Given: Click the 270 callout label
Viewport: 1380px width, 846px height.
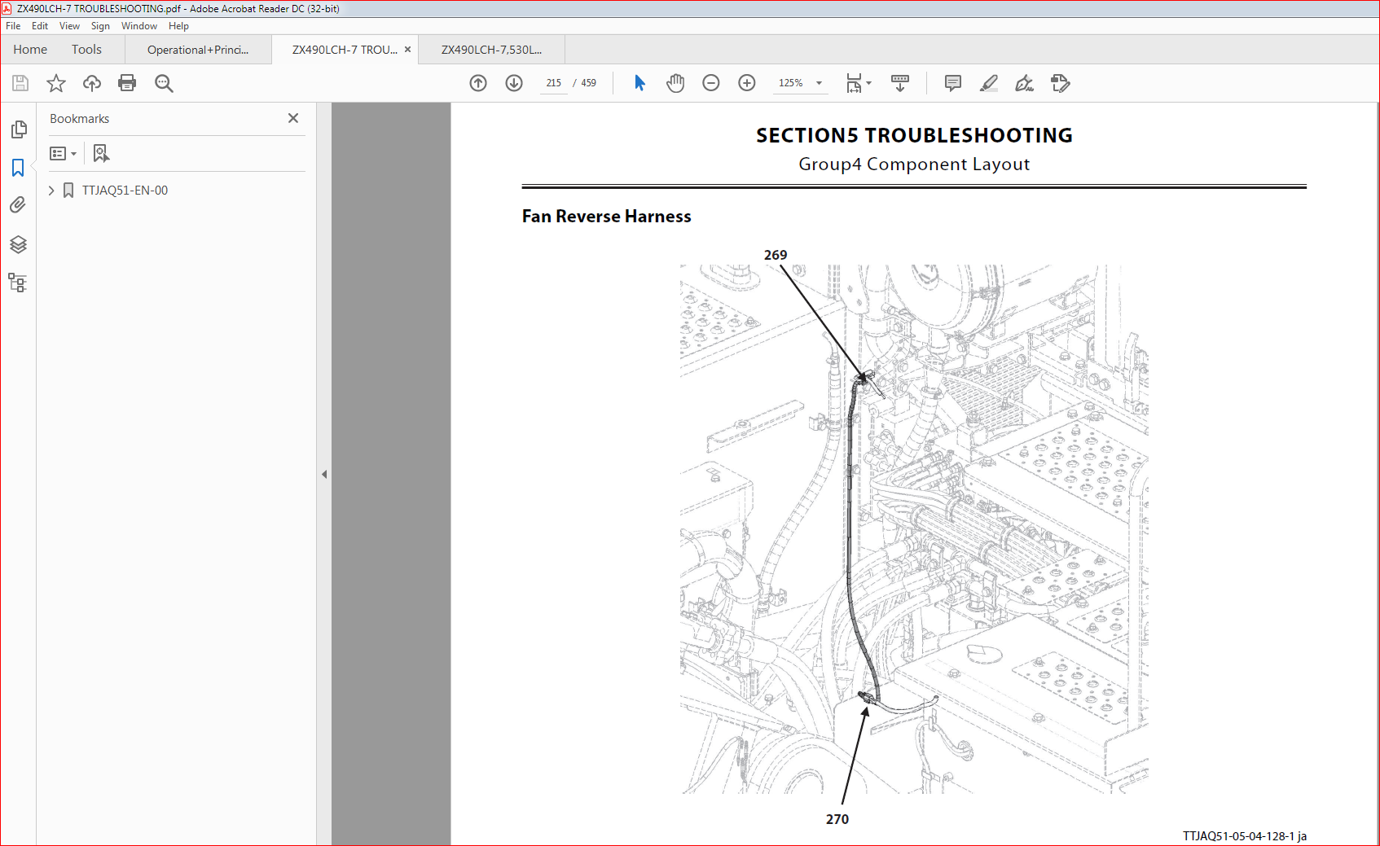Looking at the screenshot, I should point(837,819).
